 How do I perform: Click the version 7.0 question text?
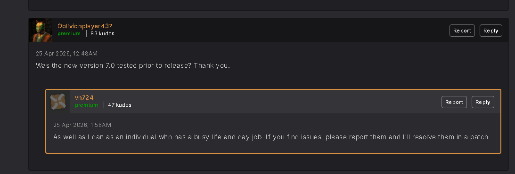point(133,65)
